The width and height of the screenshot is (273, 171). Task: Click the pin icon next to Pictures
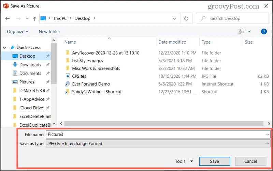click(x=48, y=82)
